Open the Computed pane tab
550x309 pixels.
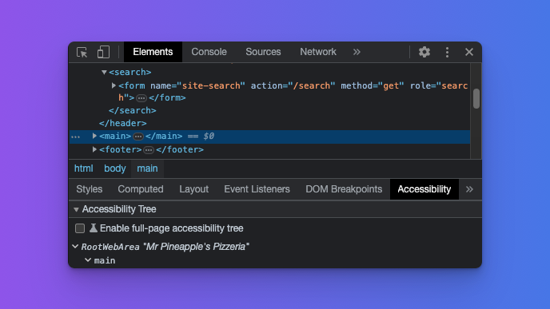(141, 189)
